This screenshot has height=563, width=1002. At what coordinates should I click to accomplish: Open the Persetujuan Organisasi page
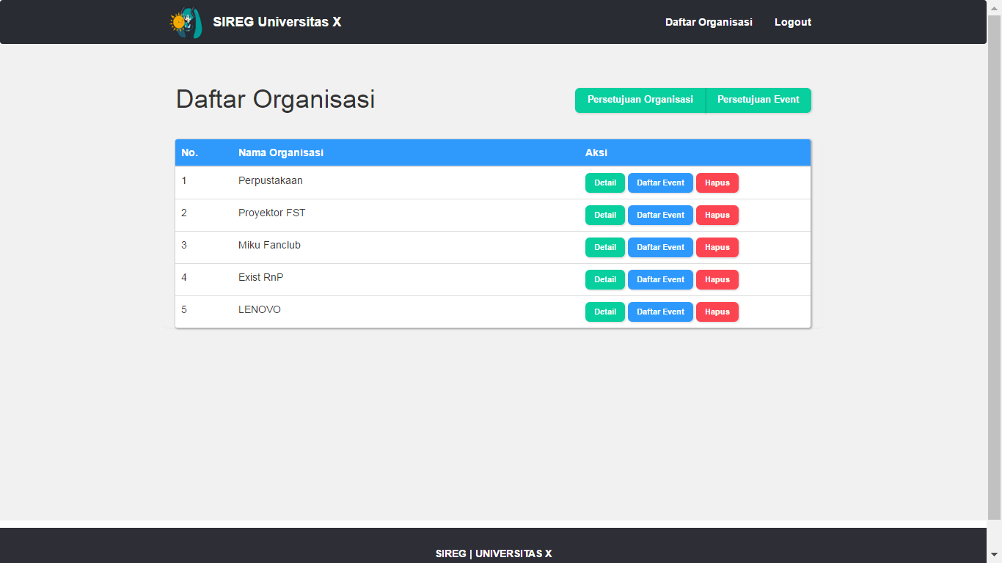click(x=640, y=100)
